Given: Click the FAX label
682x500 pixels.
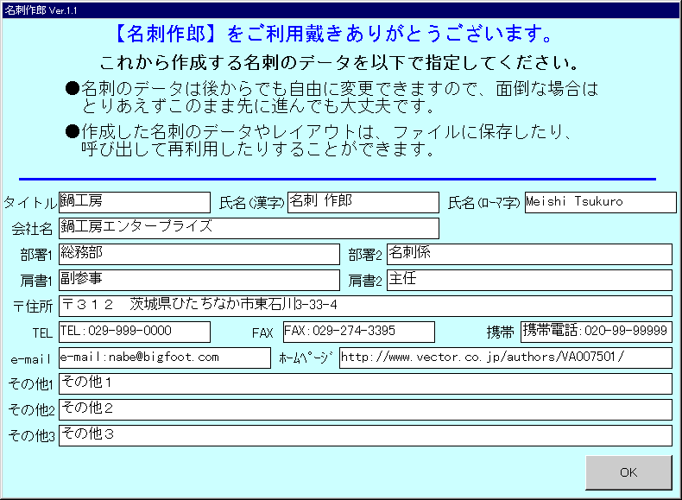Looking at the screenshot, I should pyautogui.click(x=262, y=333).
